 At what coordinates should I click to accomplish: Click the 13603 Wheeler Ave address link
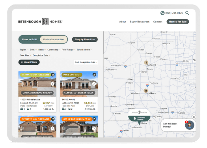pos(30,99)
